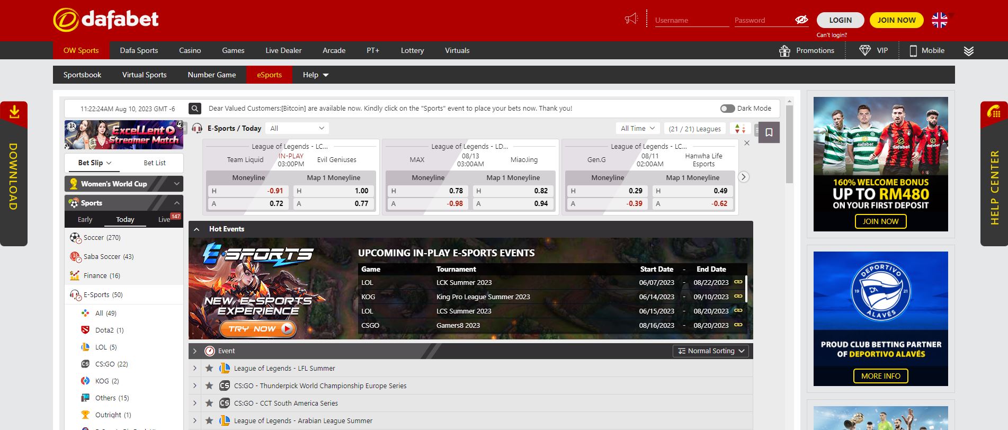Open the Normal Sorting dropdown
The height and width of the screenshot is (430, 1008).
coord(711,351)
